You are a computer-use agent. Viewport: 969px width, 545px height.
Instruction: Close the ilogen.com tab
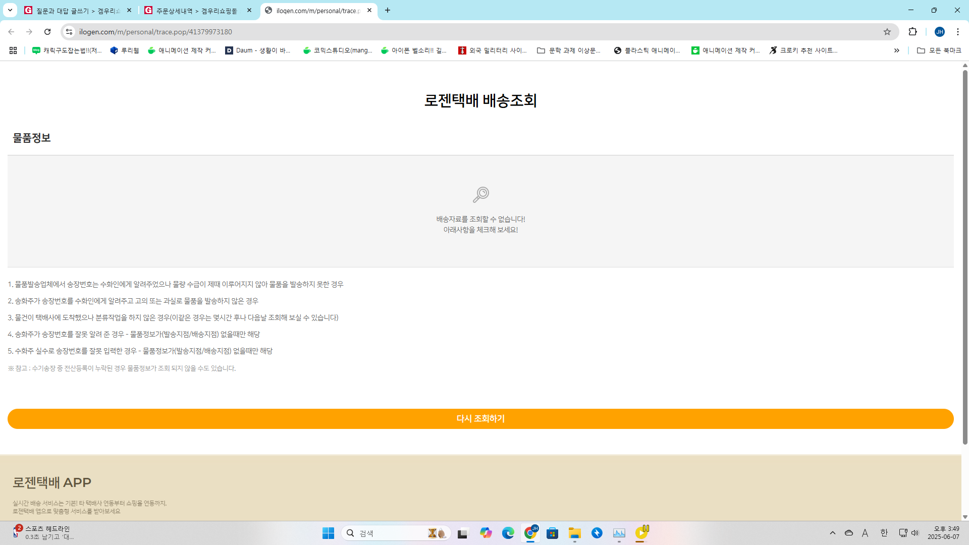(369, 10)
